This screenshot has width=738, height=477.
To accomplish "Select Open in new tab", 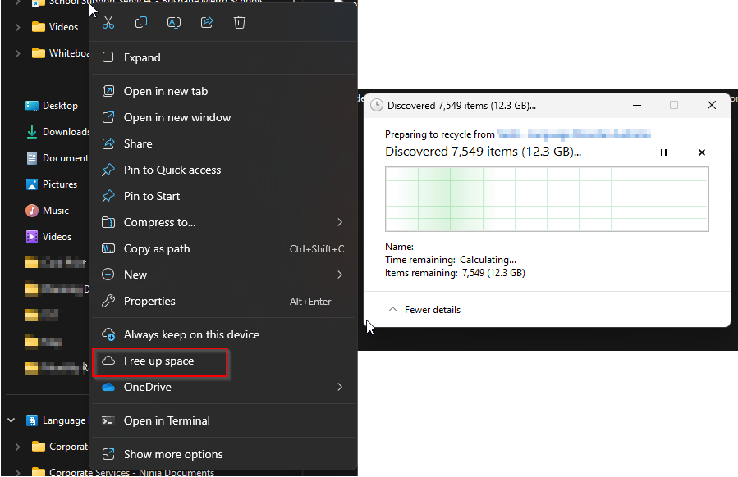I will pyautogui.click(x=165, y=91).
